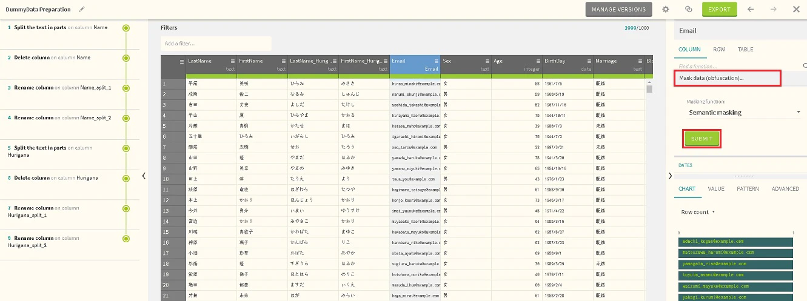Click the MANAGE VERSIONS button
807x301 pixels.
tap(619, 9)
